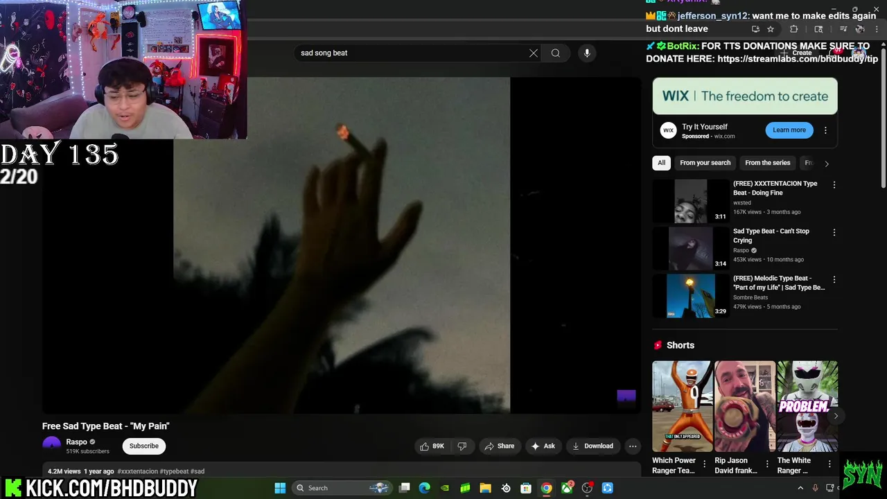The width and height of the screenshot is (887, 499).
Task: Click Learn more on Wix ad
Action: click(x=789, y=130)
